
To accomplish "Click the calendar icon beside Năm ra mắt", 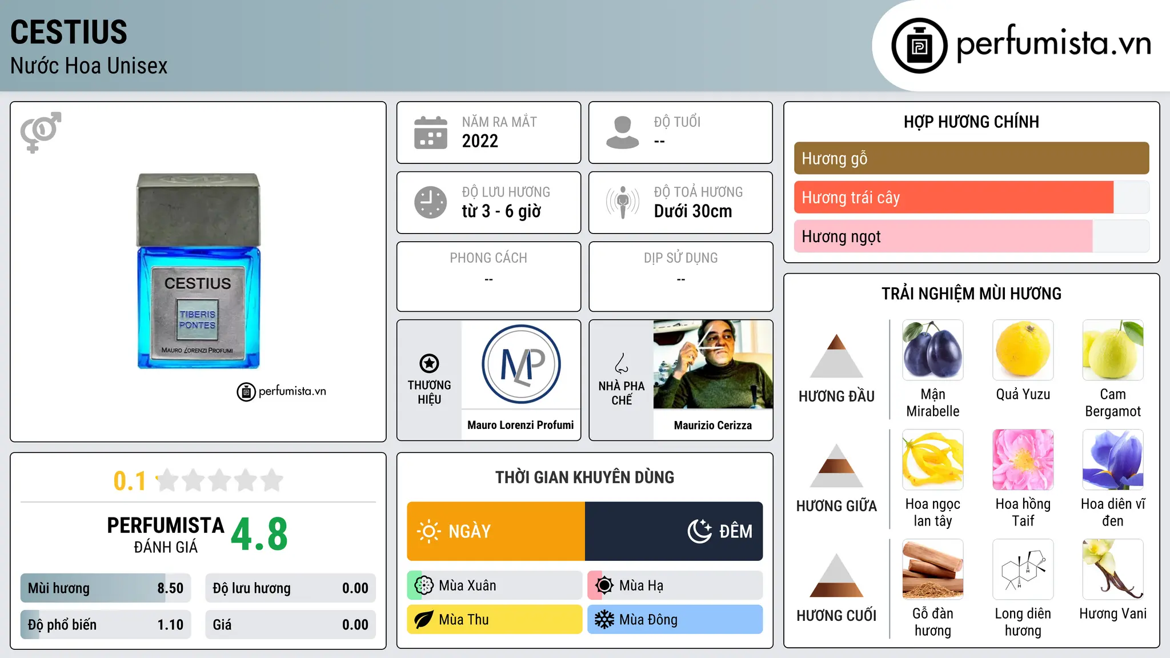I will coord(431,133).
